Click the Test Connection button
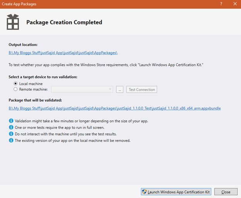 [x=142, y=89]
